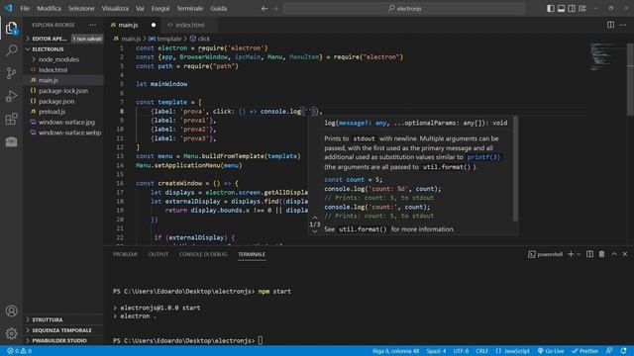Toggle bottom panel layout icon
Screen dimensions: 634x356
[x=561, y=8]
